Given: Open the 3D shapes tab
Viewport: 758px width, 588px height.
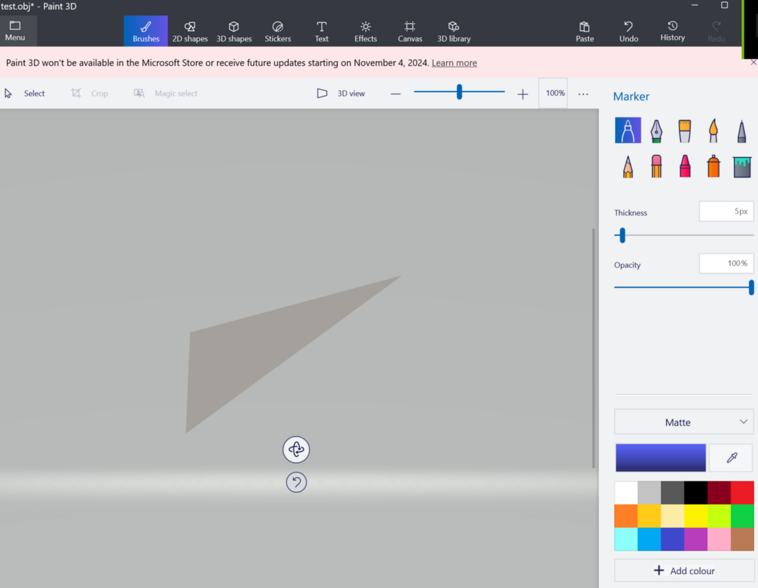Looking at the screenshot, I should [234, 31].
